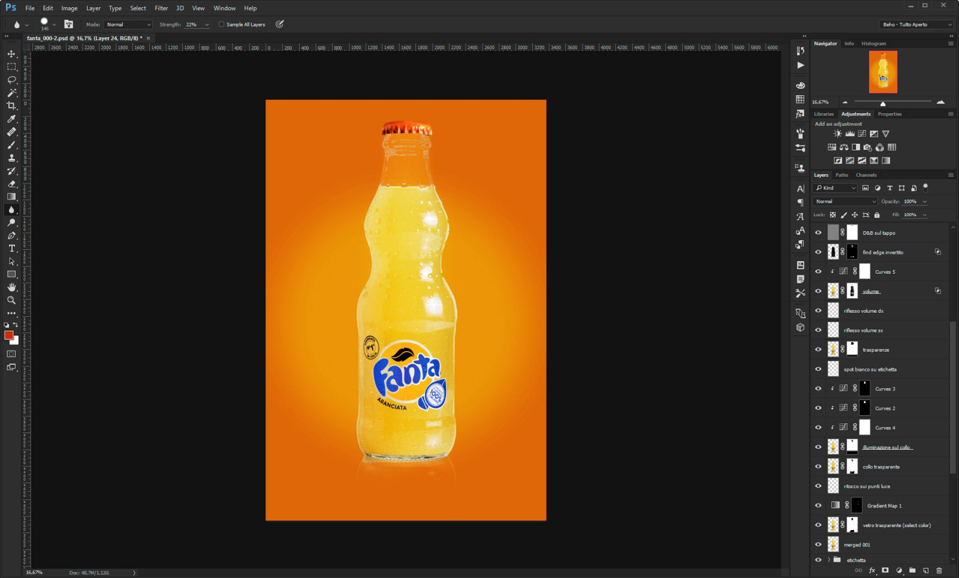Select the Move tool
Image resolution: width=959 pixels, height=578 pixels.
(11, 54)
